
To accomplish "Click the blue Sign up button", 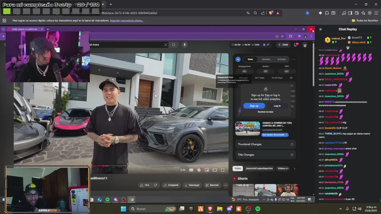I will click(x=254, y=106).
